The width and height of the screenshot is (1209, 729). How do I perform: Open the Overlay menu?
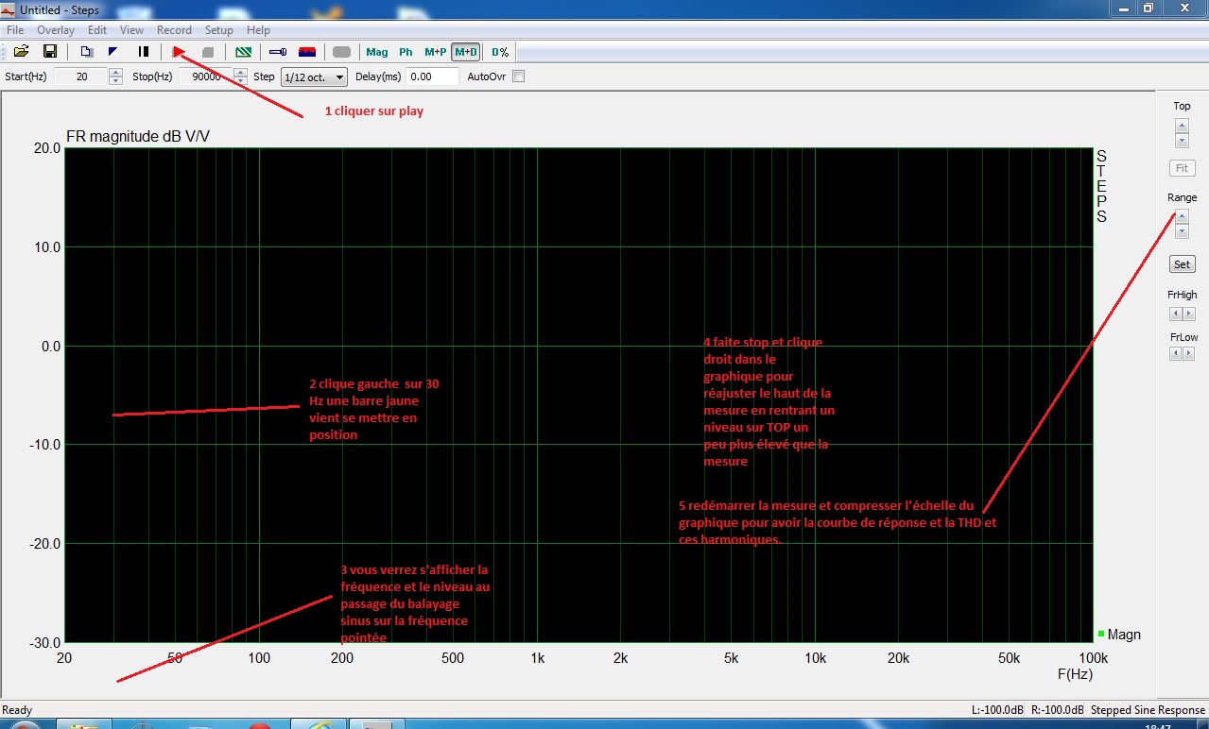tap(56, 30)
